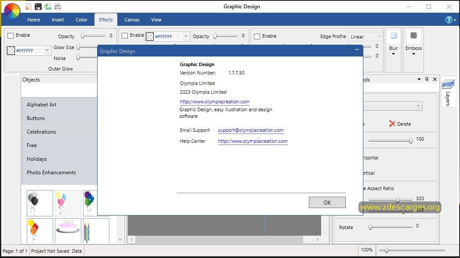Switch to the Color tab
Viewport: 460px width, 258px height.
tap(81, 20)
